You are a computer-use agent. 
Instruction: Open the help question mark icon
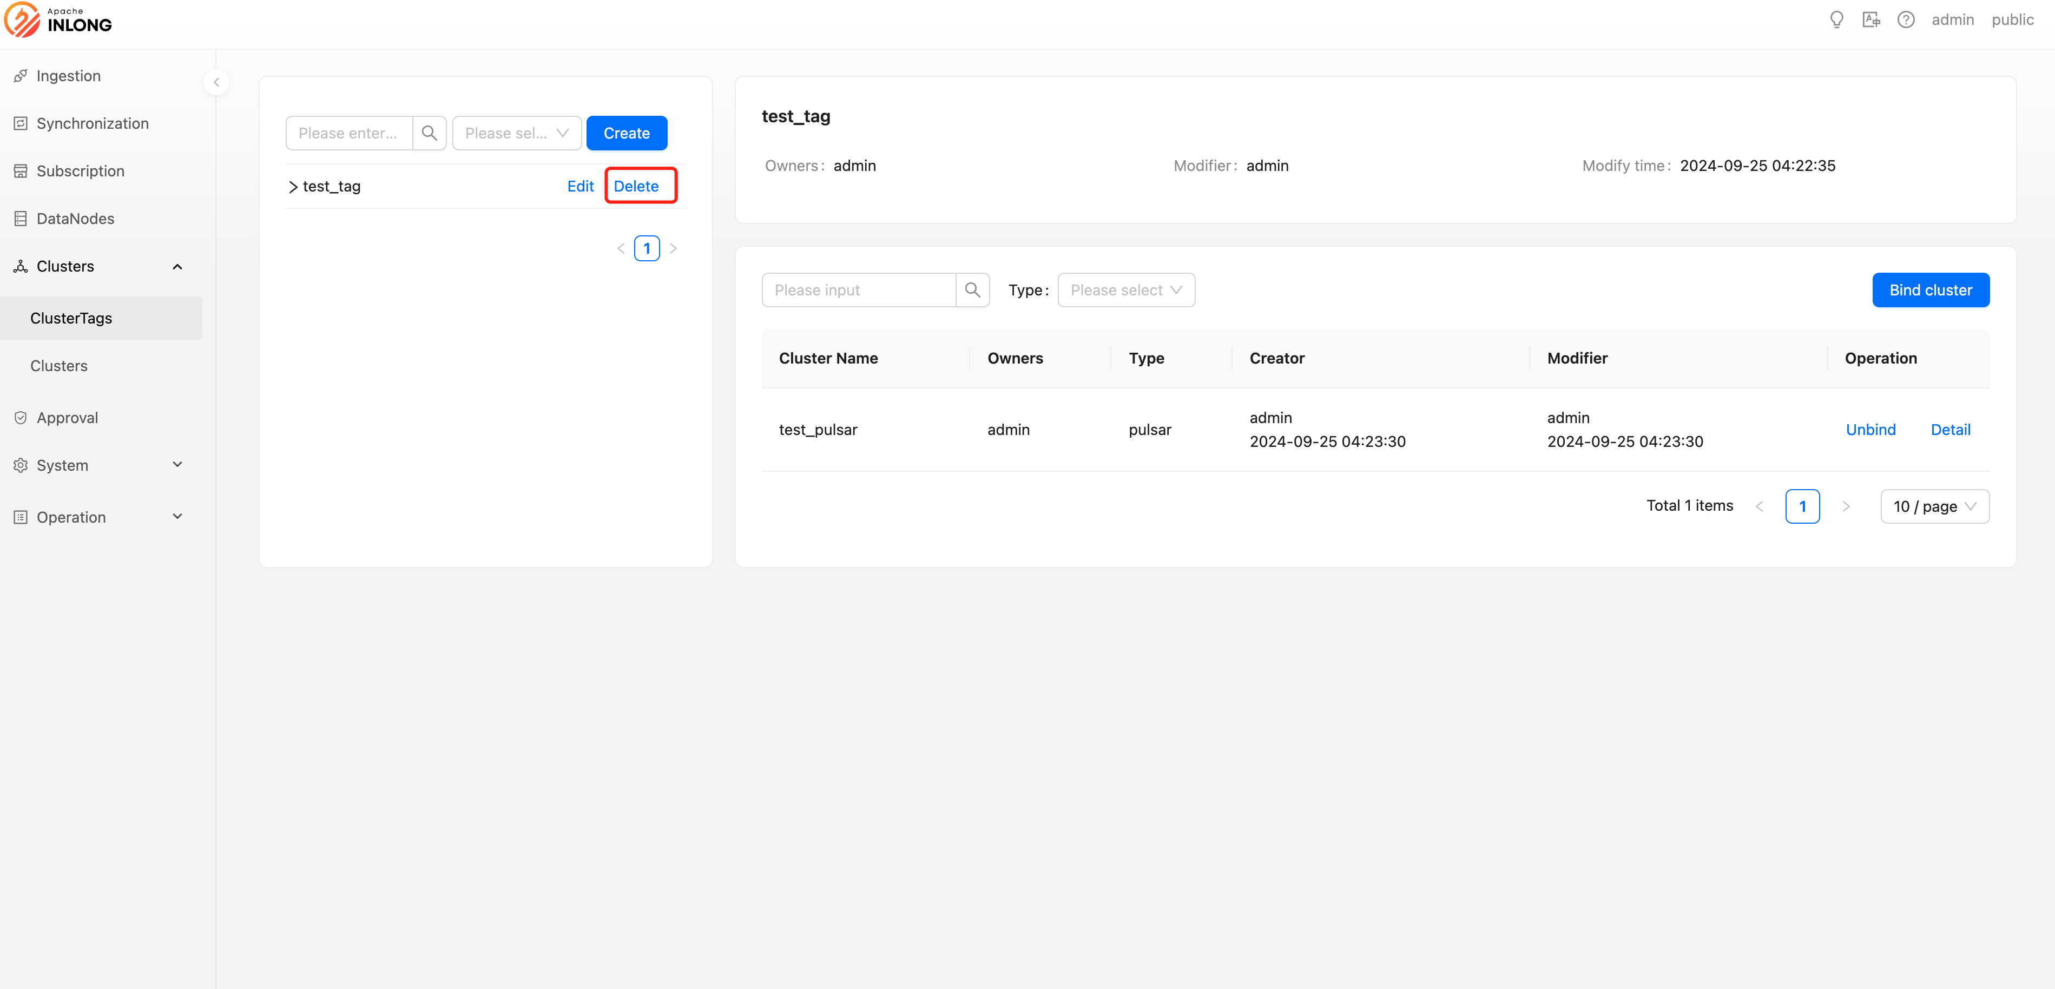coord(1906,20)
